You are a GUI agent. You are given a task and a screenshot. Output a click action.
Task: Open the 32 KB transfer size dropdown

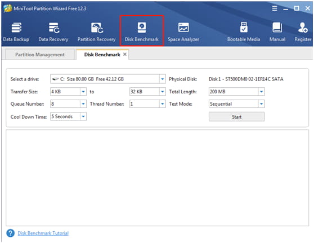tap(163, 92)
